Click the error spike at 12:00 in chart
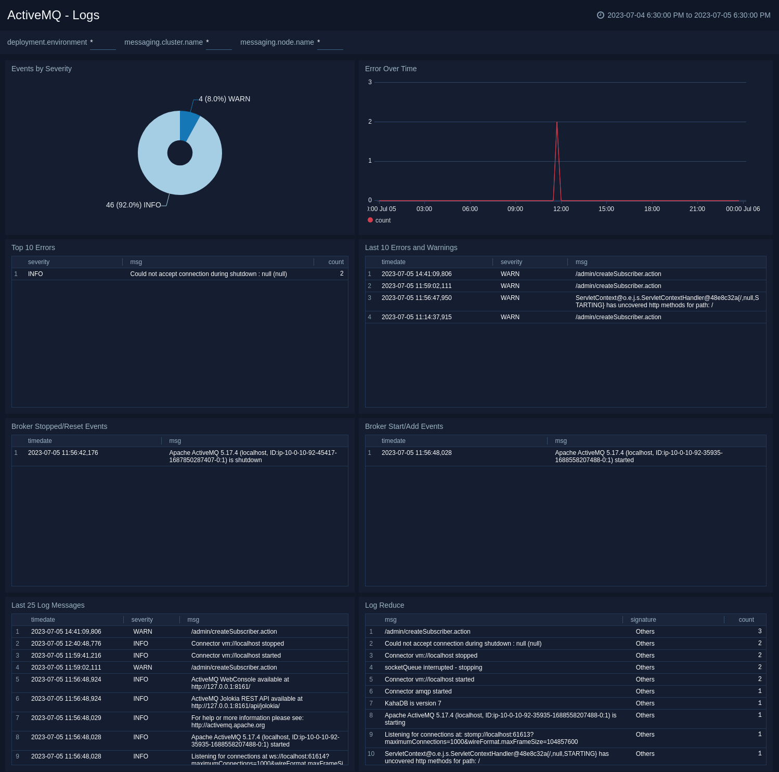Screen dimensions: 779x772 [557, 123]
